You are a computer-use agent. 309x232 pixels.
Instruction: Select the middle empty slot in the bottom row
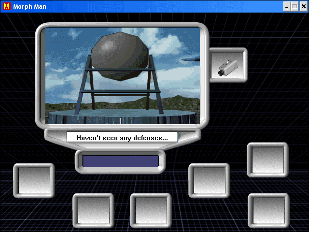click(x=151, y=211)
